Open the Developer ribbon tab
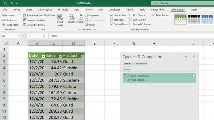This screenshot has height=120, width=214. pos(114,10)
